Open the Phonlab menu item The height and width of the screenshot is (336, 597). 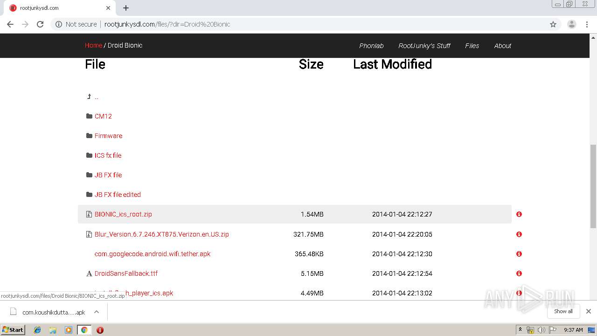pos(371,46)
